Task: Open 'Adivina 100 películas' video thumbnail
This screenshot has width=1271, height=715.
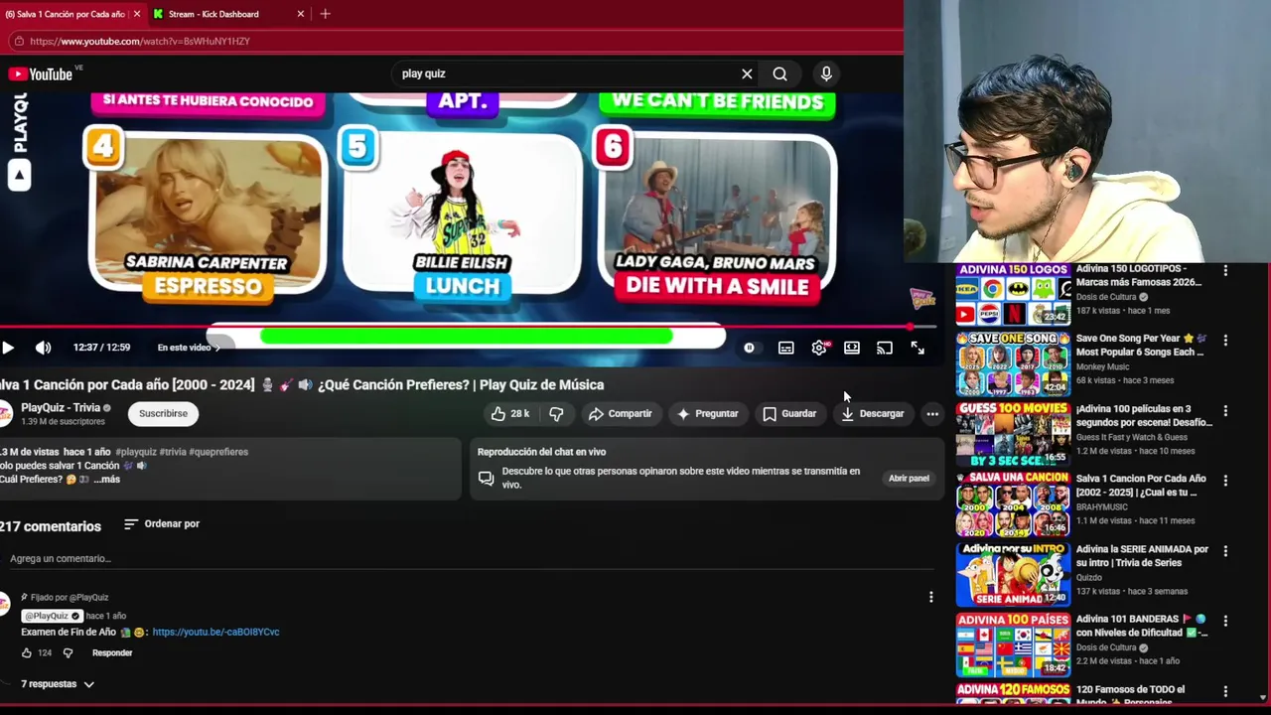Action: tap(1013, 434)
